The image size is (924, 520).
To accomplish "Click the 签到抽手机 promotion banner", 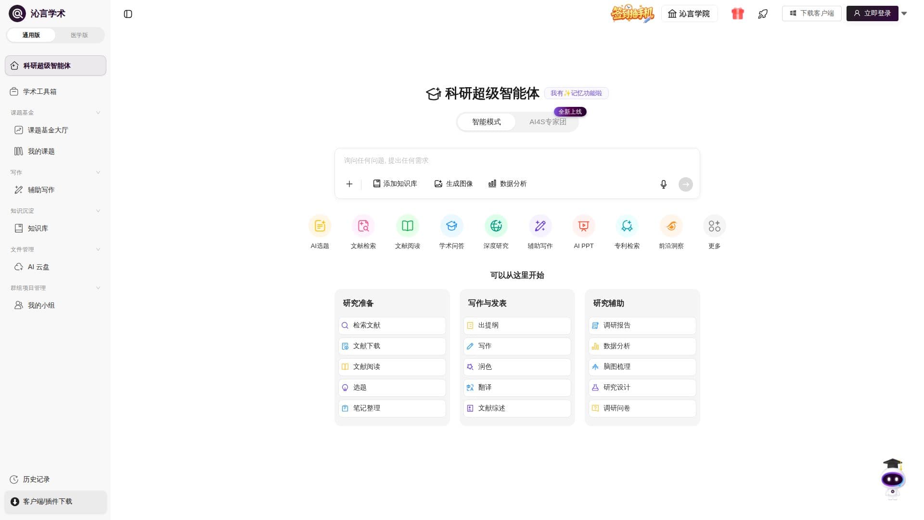I will click(632, 13).
